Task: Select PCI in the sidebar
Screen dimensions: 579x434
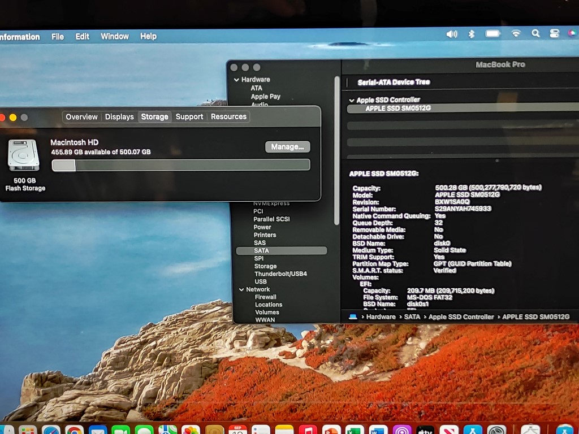Action: (x=258, y=211)
